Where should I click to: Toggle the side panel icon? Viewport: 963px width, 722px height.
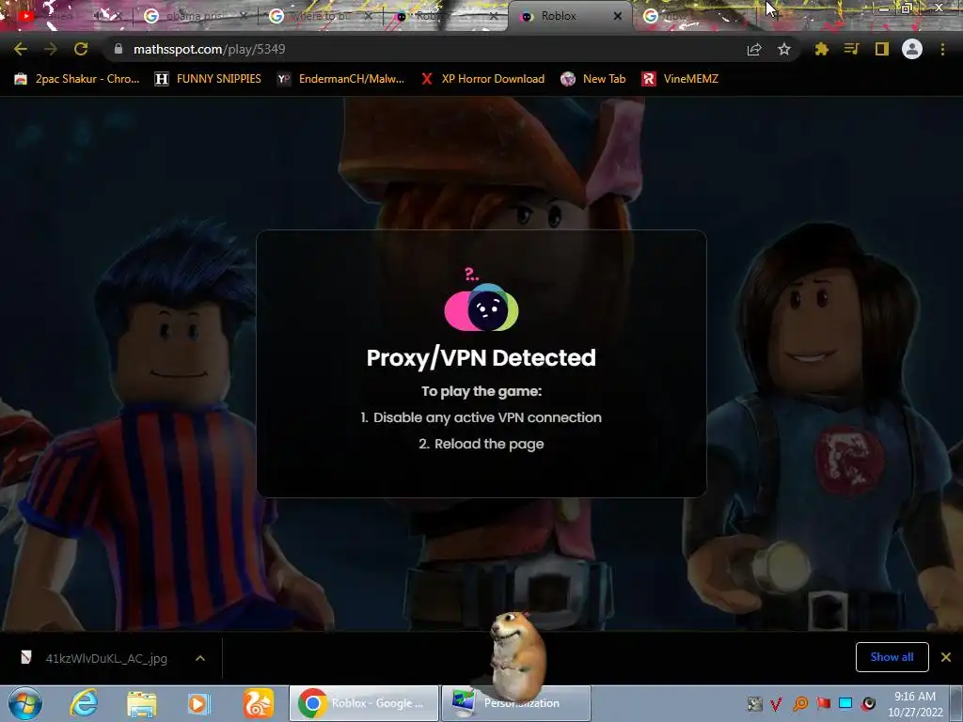point(882,49)
